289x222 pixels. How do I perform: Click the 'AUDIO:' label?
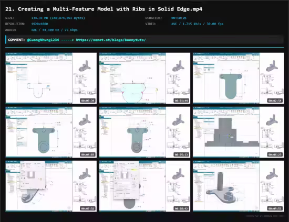11,30
